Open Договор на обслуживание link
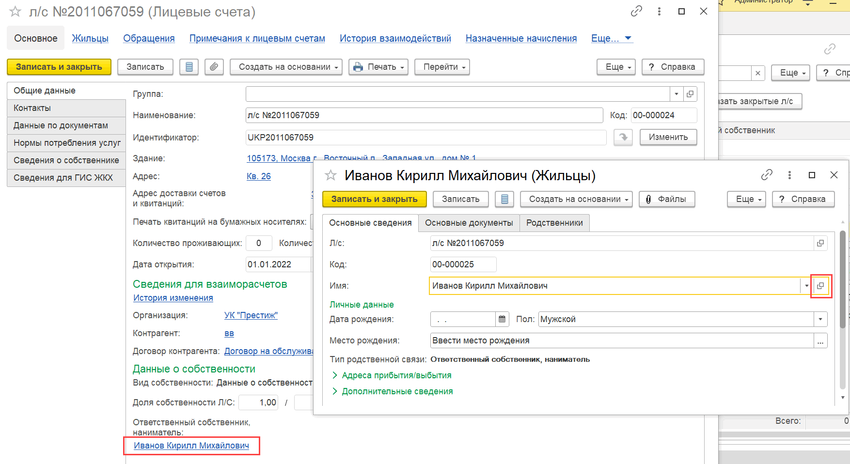The height and width of the screenshot is (464, 850). (269, 351)
